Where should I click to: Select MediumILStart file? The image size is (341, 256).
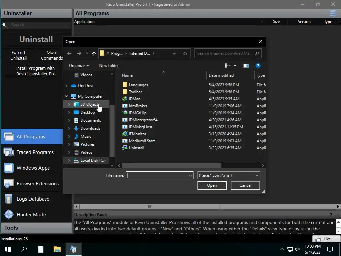point(139,141)
